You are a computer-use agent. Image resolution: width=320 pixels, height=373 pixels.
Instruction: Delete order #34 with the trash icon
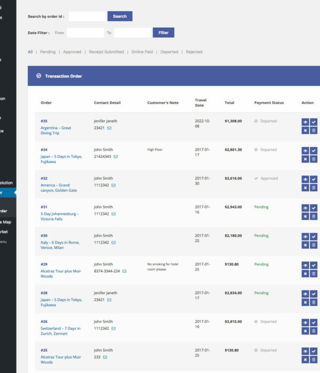pos(314,159)
